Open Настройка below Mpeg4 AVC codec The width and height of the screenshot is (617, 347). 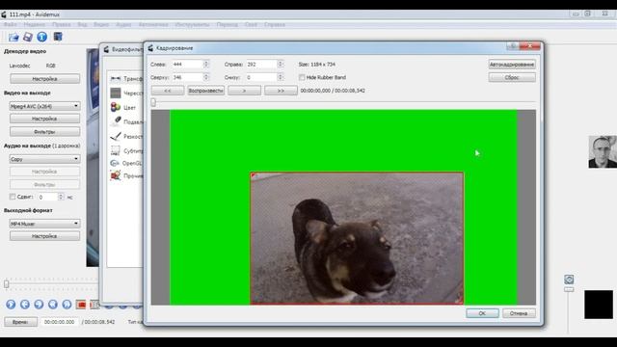pos(44,119)
